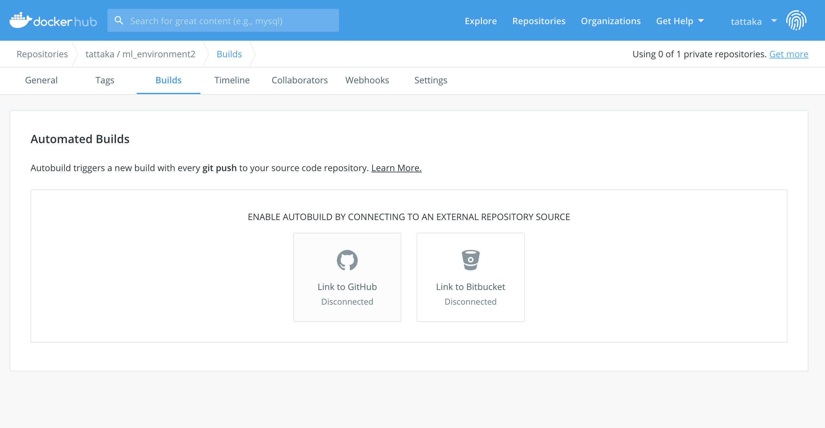Go to the Collaborators tab
Screen dimensions: 825x428
pyautogui.click(x=300, y=80)
